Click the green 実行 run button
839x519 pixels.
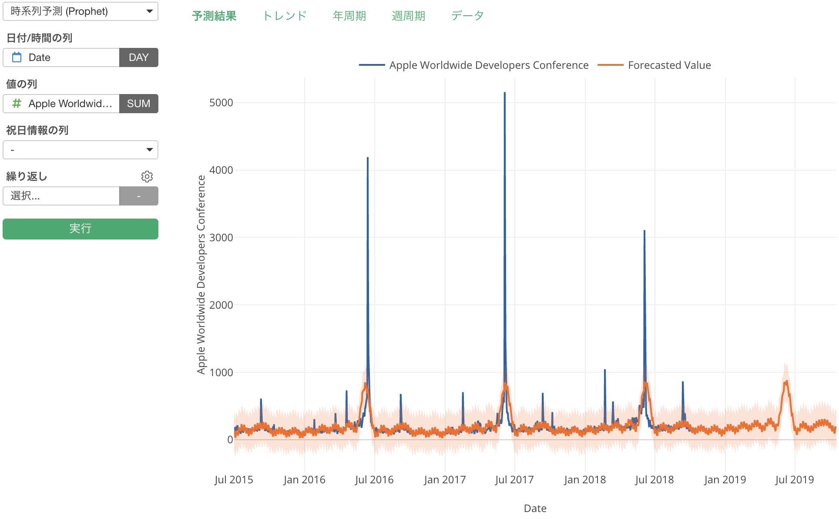coord(81,229)
